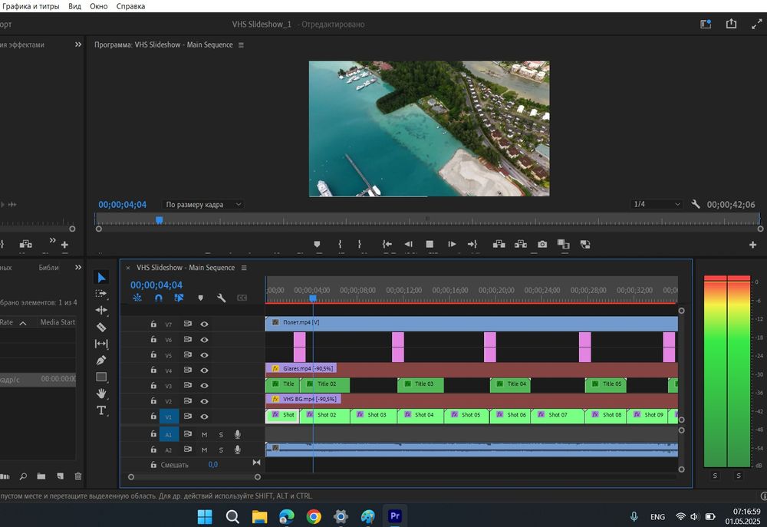The image size is (767, 527).
Task: Stop playback in the program monitor
Action: (430, 244)
